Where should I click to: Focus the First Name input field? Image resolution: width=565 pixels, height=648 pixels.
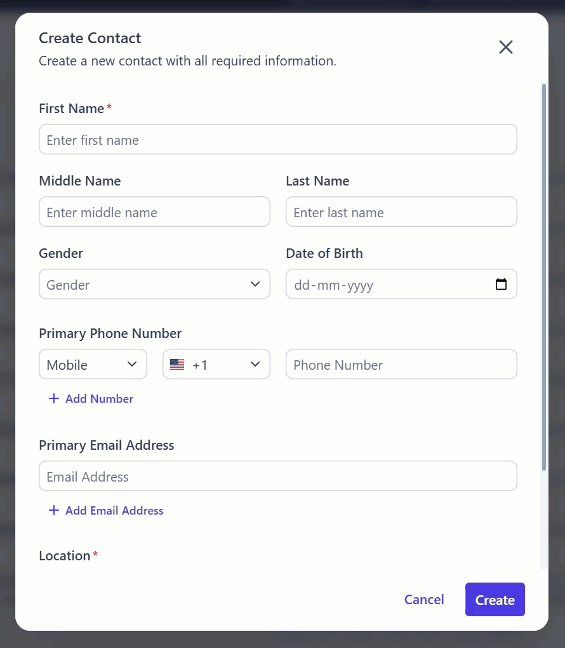[278, 139]
